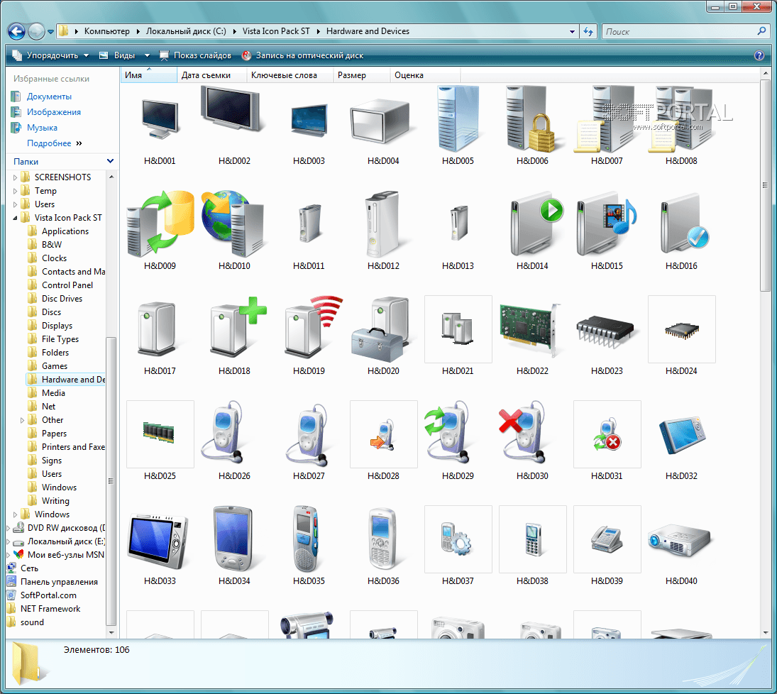Sort by Оценка column header
Viewport: 777px width, 694px height.
pos(425,75)
